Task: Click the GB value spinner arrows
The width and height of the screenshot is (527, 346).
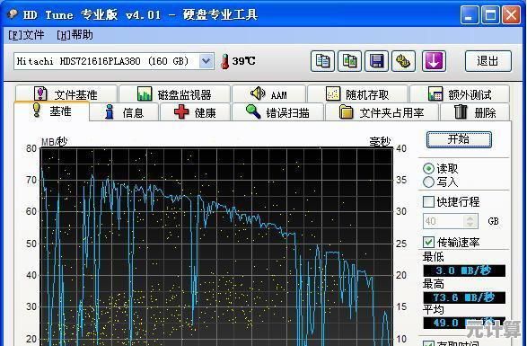Action: point(470,221)
